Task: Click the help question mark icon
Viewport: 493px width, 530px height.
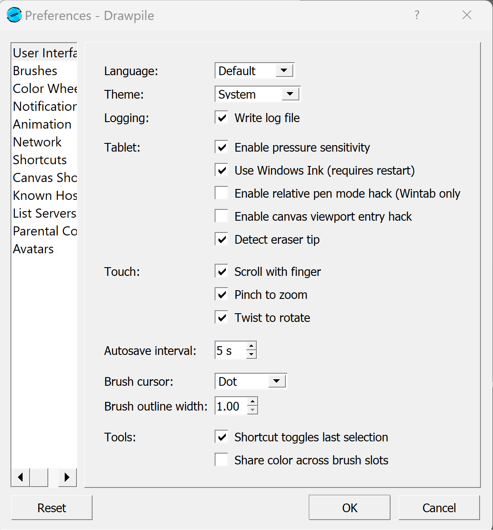Action: click(417, 15)
